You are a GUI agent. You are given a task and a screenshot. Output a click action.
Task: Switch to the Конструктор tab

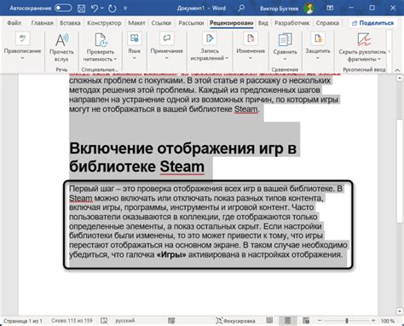point(104,23)
